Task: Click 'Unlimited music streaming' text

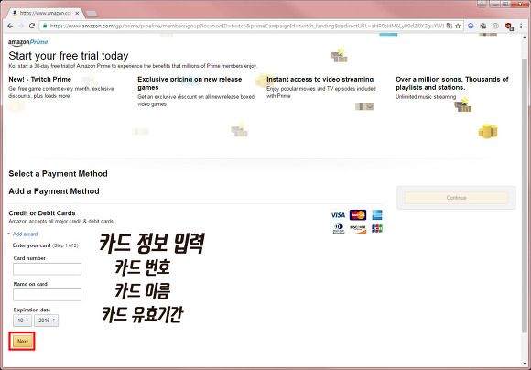Action: click(x=426, y=97)
